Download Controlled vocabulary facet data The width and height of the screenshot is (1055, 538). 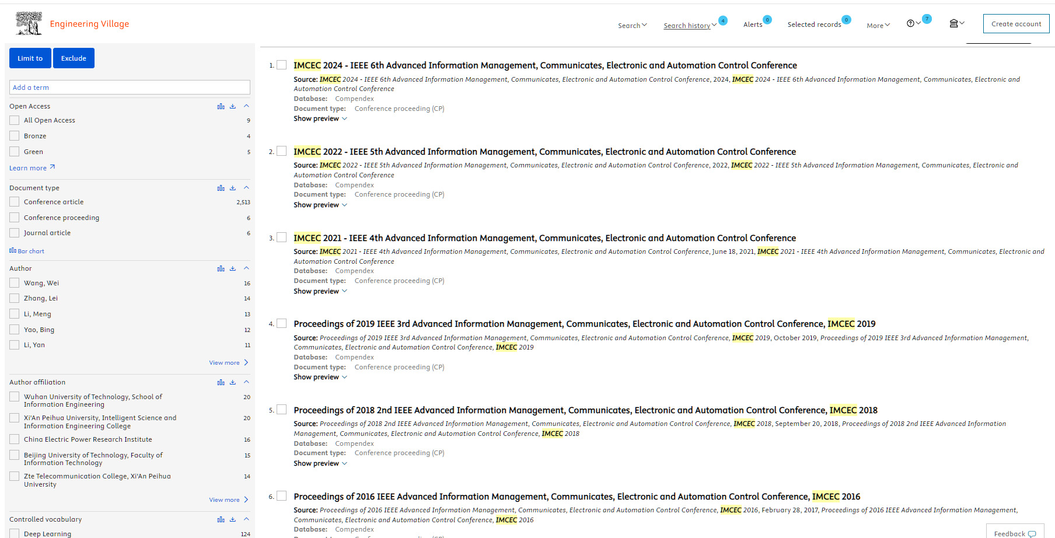click(x=233, y=519)
